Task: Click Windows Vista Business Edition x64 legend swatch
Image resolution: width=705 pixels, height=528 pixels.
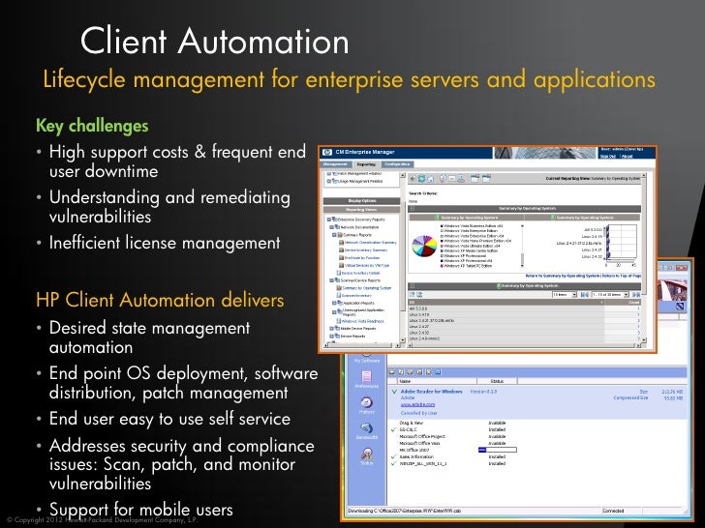Action: point(443,226)
